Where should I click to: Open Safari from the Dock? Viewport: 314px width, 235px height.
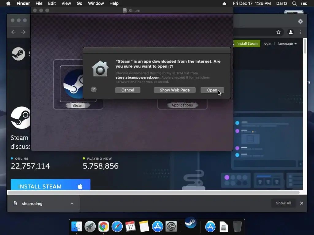tap(117, 227)
